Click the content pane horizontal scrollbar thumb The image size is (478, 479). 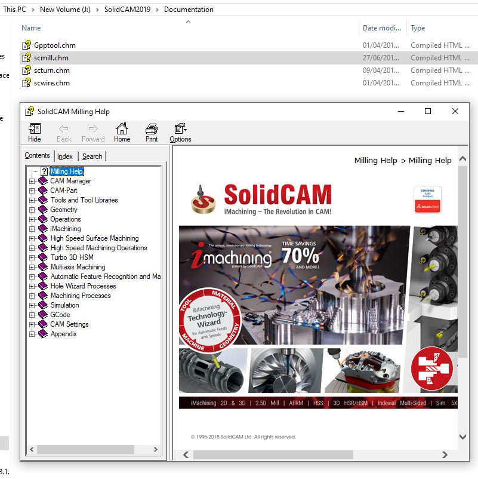click(273, 455)
